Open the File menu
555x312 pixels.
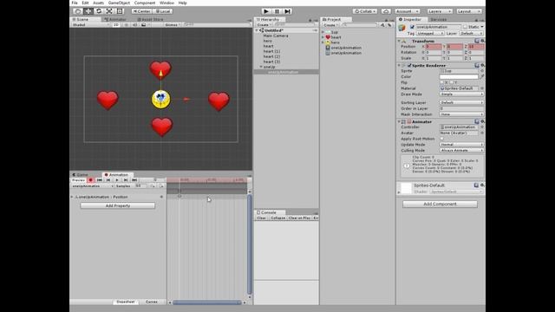[x=75, y=3]
